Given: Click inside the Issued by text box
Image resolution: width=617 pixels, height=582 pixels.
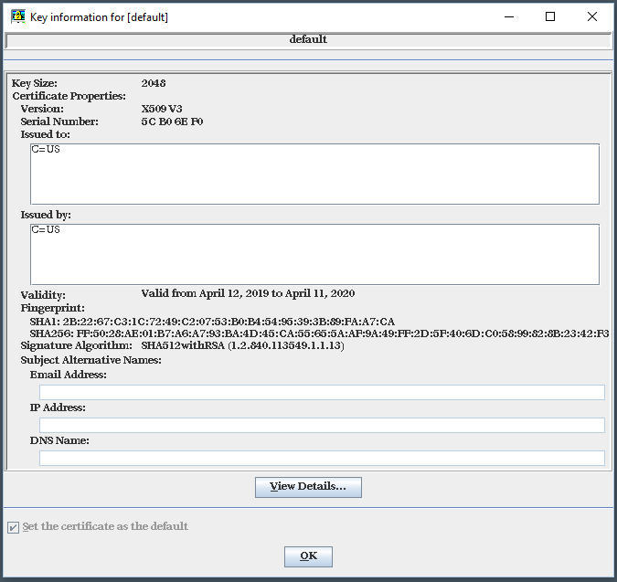Looking at the screenshot, I should click(314, 254).
